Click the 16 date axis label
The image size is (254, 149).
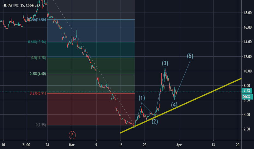tap(120, 145)
